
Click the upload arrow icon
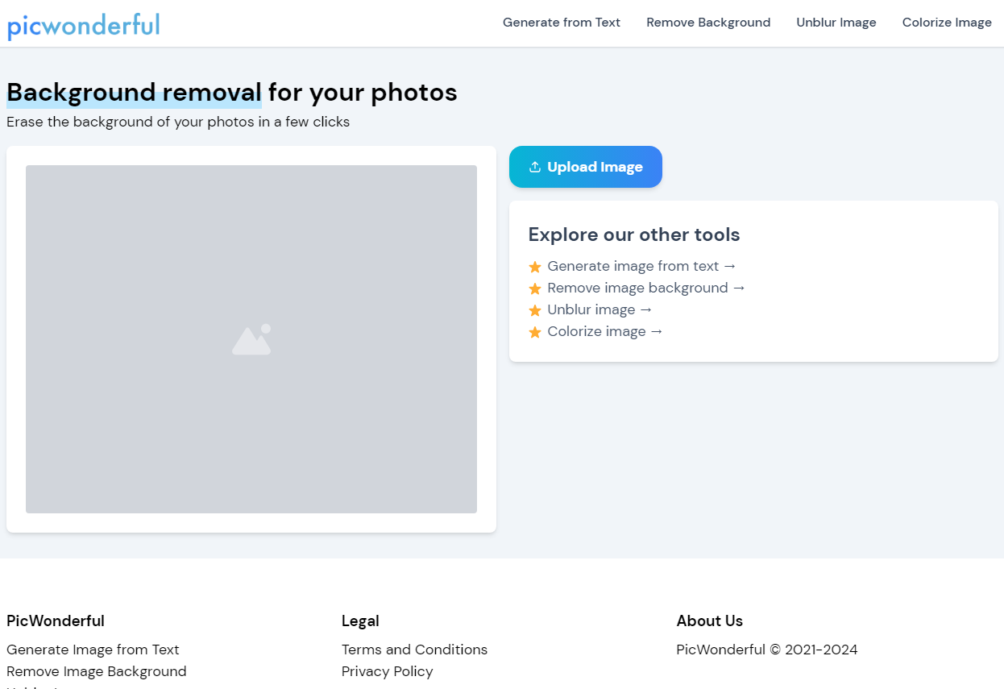point(534,167)
